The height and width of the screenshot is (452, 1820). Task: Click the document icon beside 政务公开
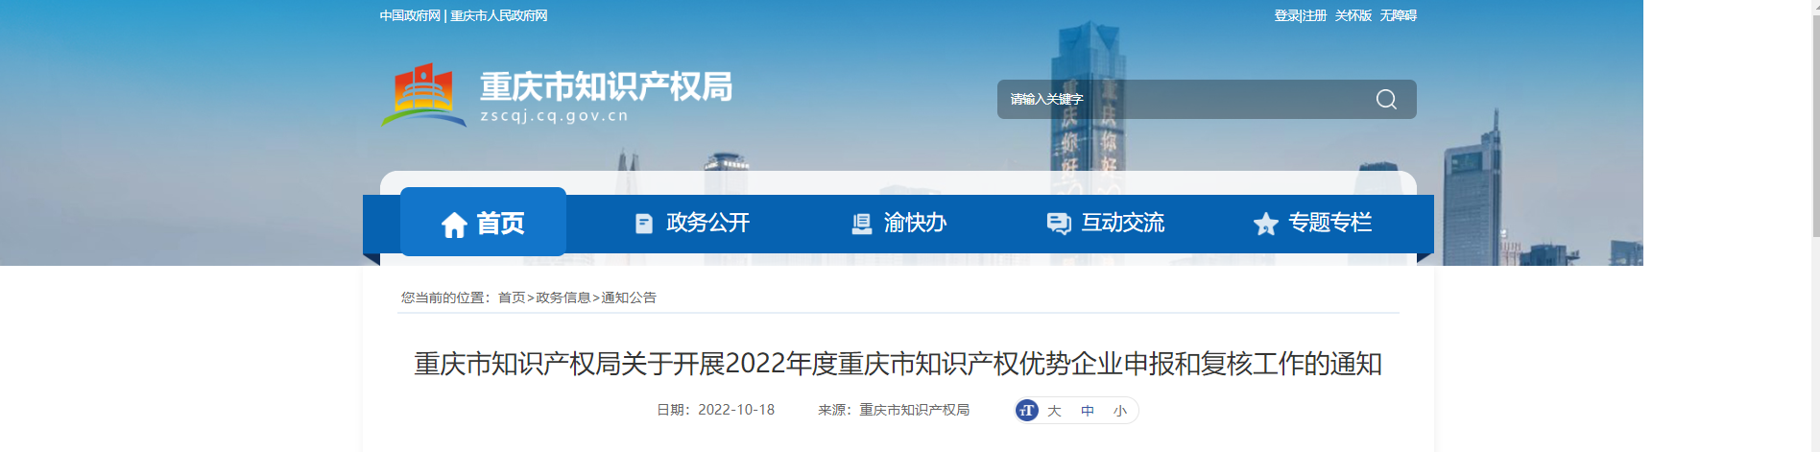[644, 224]
